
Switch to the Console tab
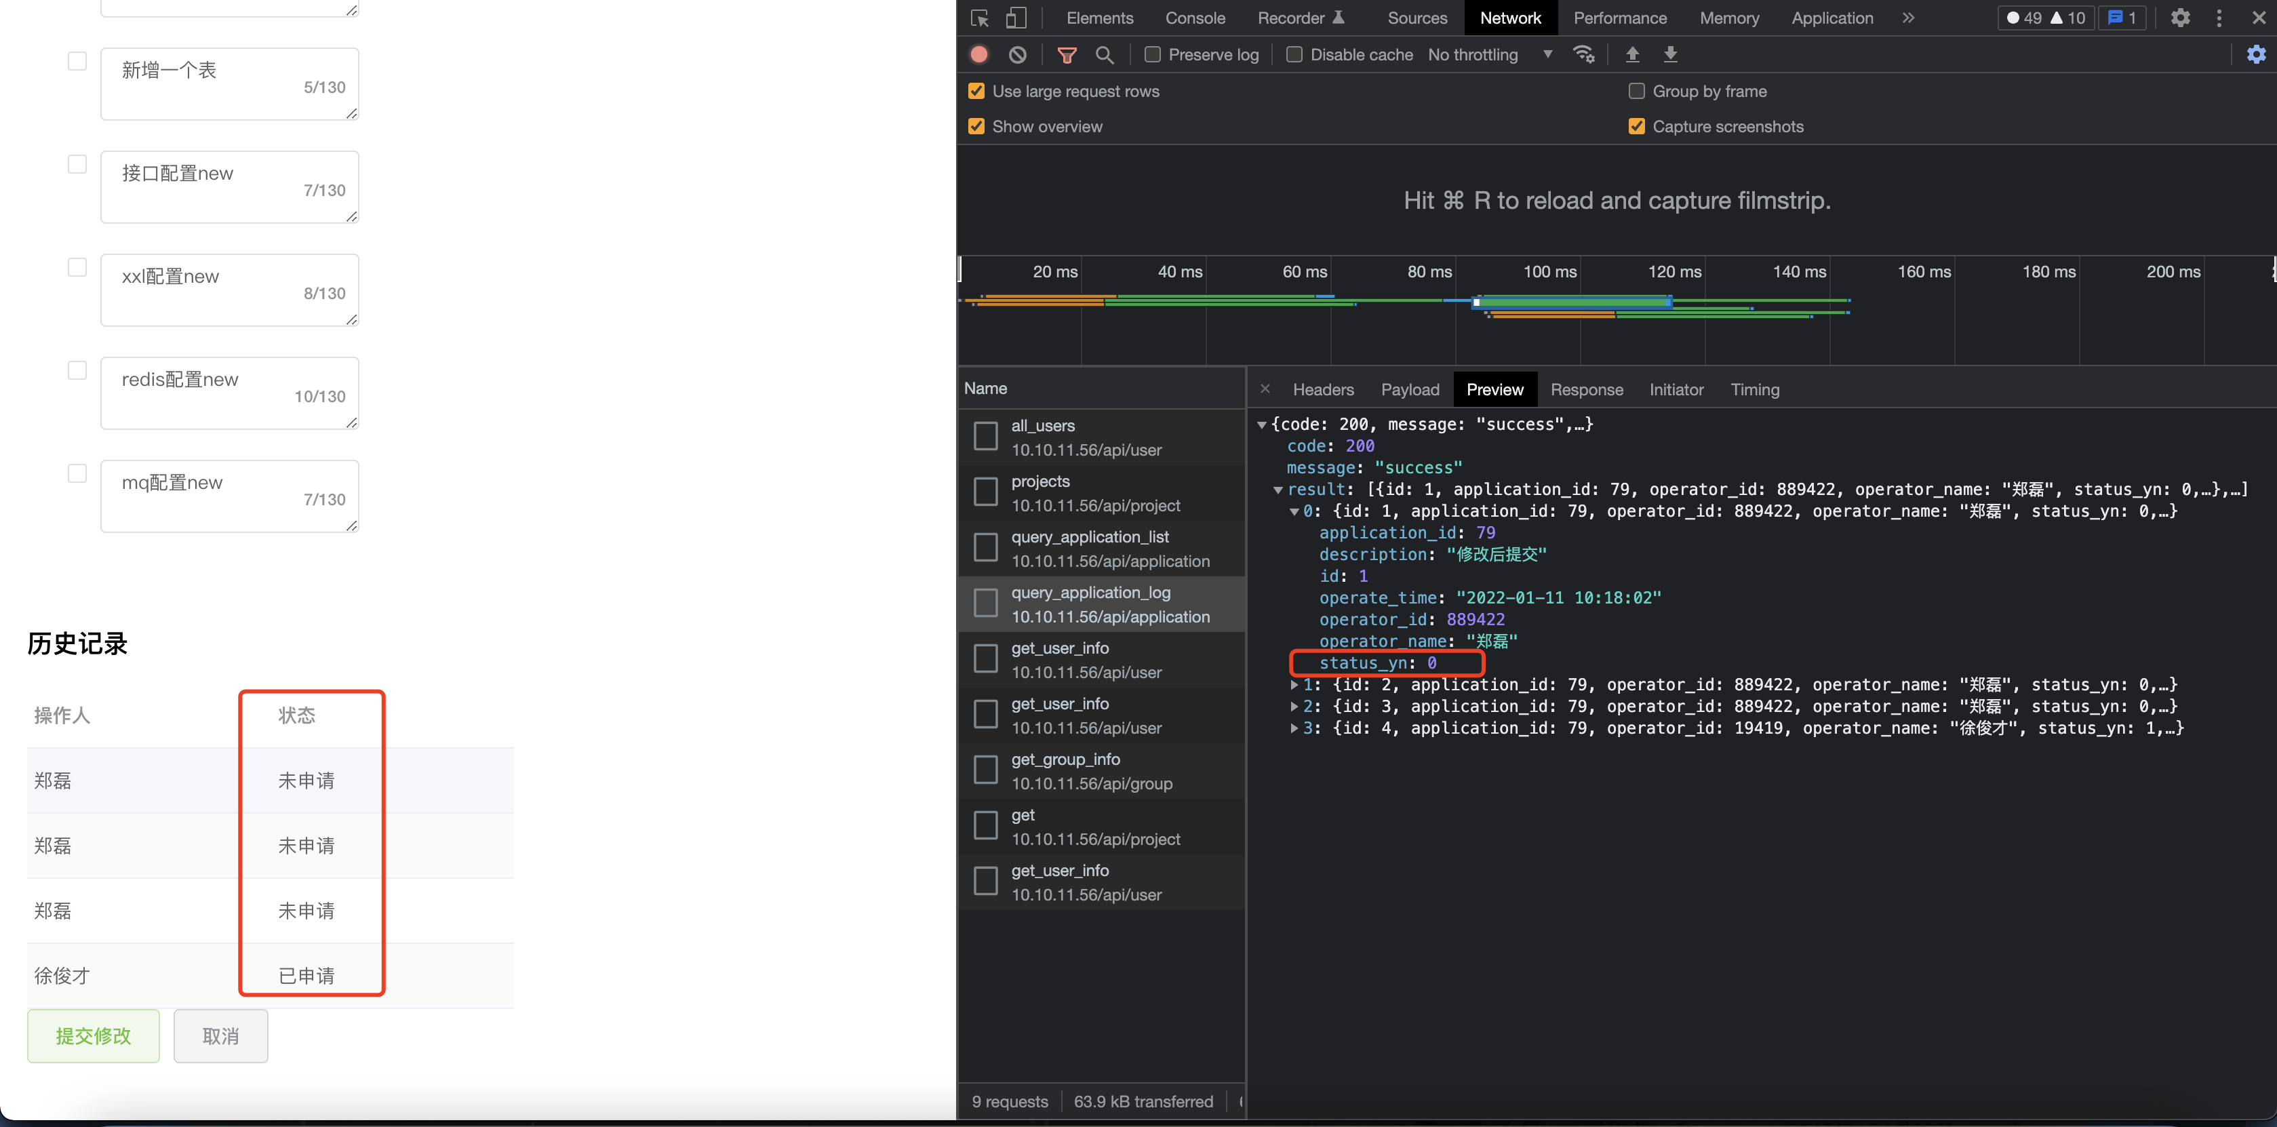click(x=1195, y=18)
